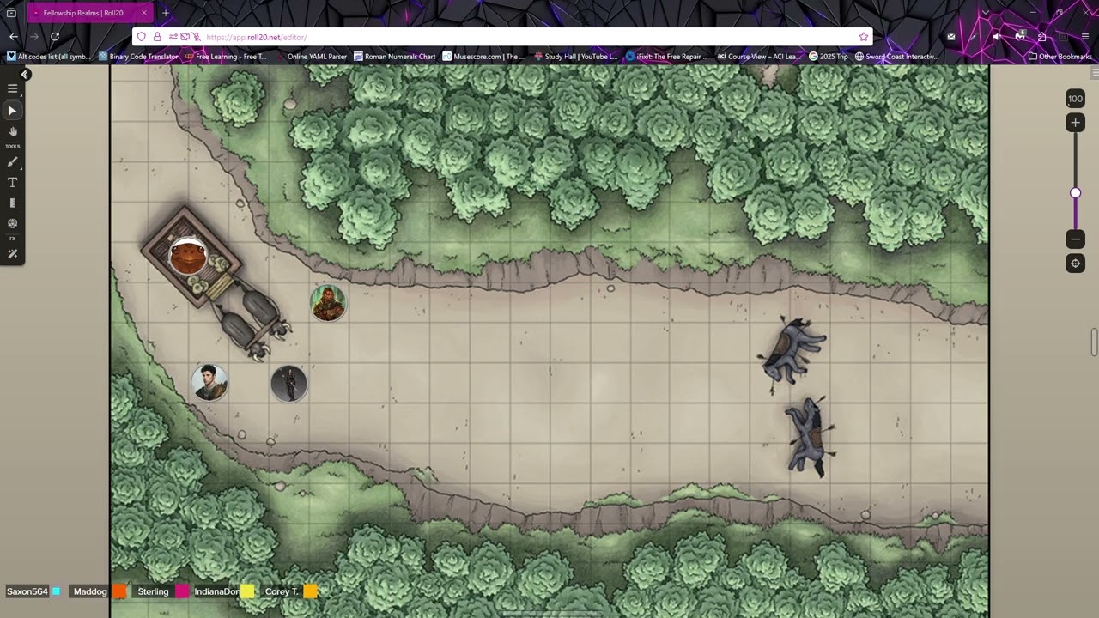This screenshot has width=1099, height=618.
Task: Open a new browser tab
Action: (166, 13)
